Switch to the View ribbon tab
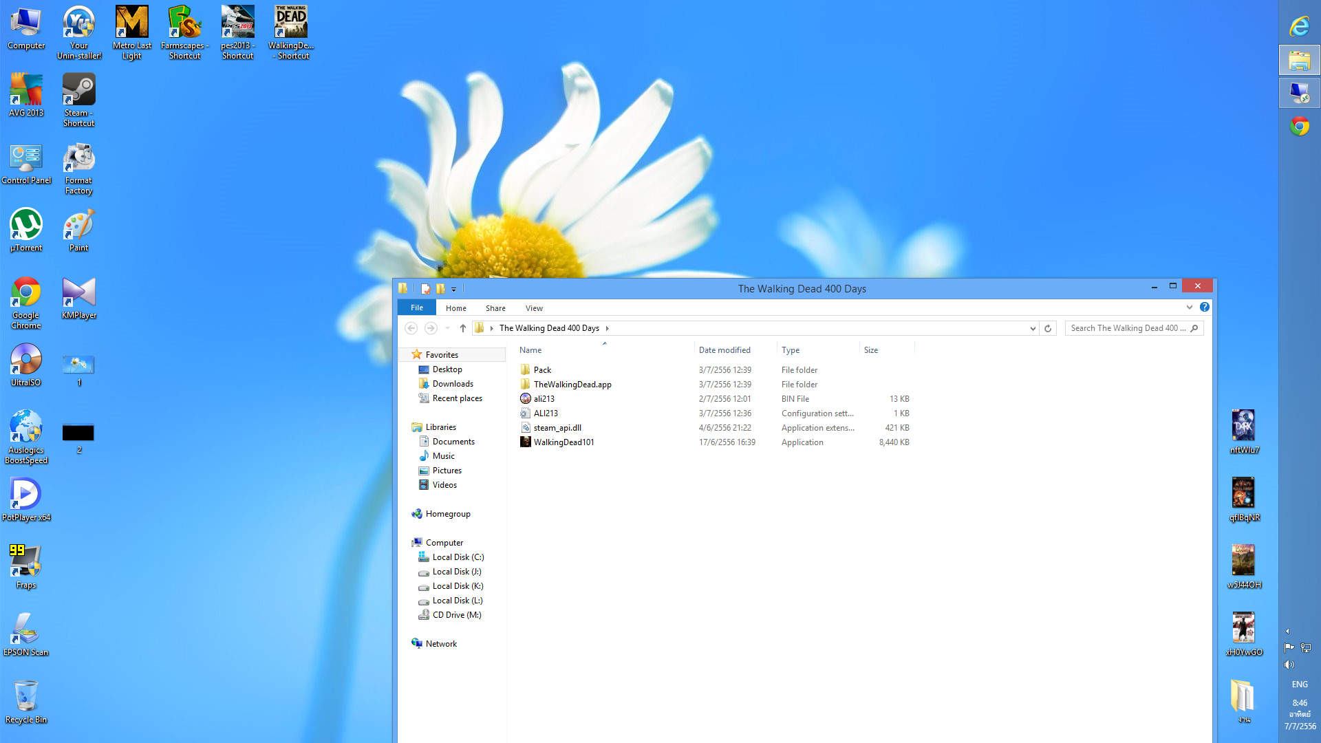The image size is (1321, 743). tap(534, 308)
